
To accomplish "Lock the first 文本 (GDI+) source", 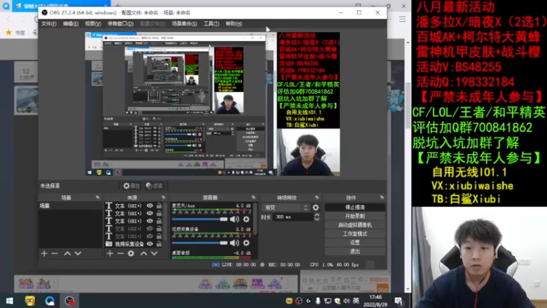I will [159, 206].
